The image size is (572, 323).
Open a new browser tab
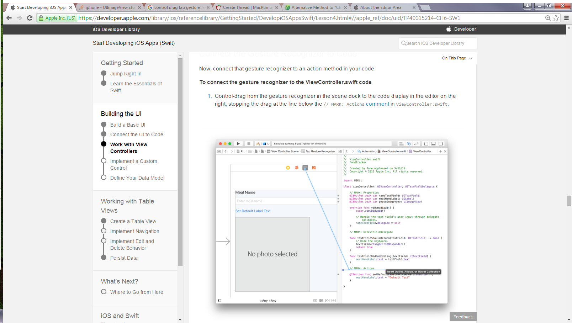425,7
